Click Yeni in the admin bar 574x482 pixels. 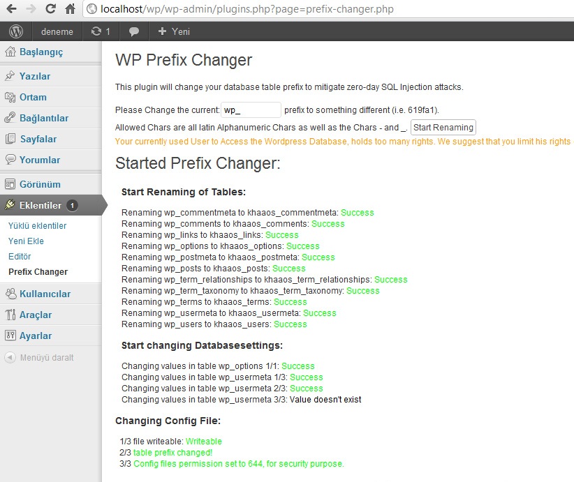click(180, 31)
